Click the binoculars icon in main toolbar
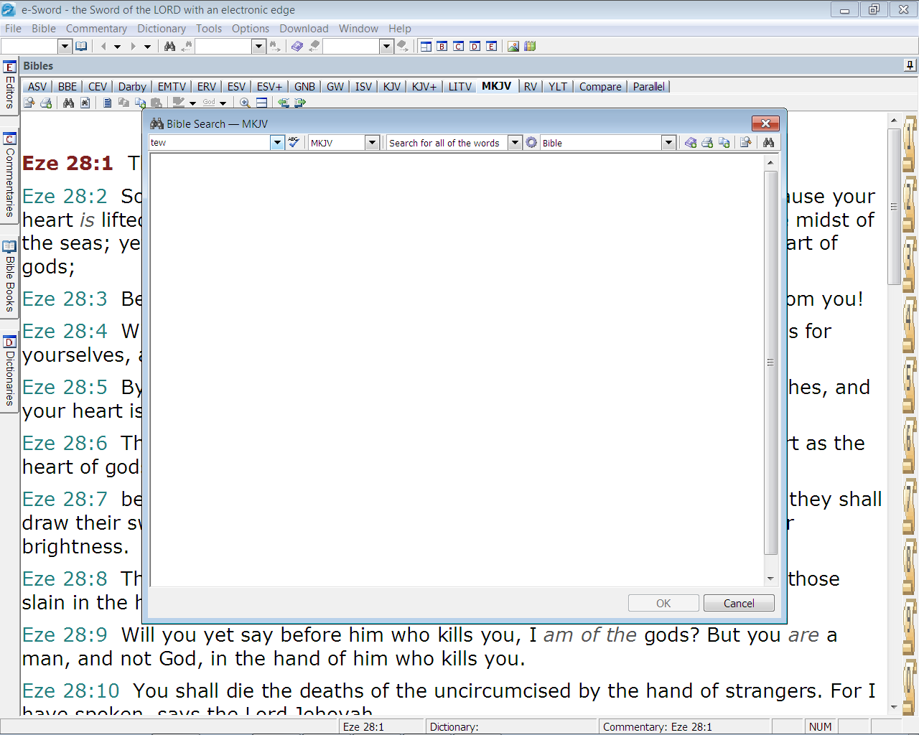 click(x=169, y=46)
